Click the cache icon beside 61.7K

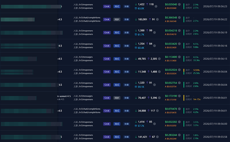(x=136, y=35)
